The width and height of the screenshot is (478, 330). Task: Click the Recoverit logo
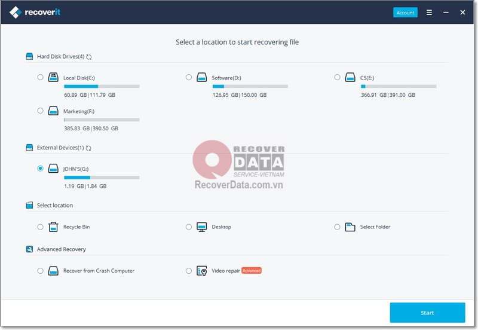(x=35, y=12)
